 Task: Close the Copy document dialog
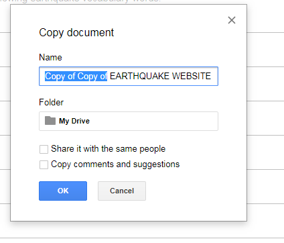232,20
